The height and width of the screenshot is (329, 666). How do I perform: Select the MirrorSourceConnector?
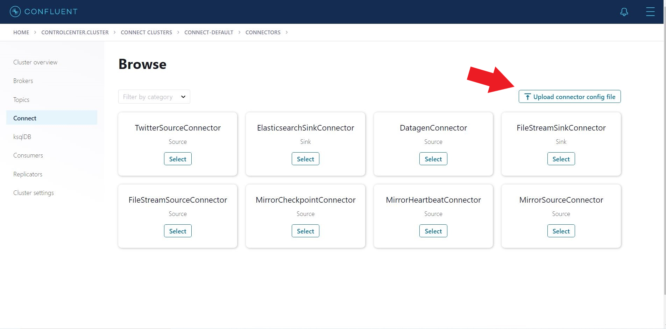point(561,231)
